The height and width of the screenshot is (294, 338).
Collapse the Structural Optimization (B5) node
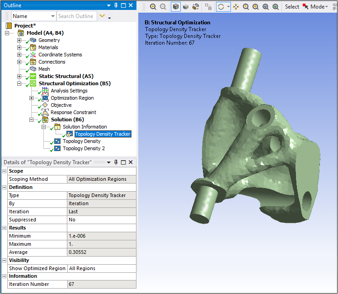click(19, 83)
